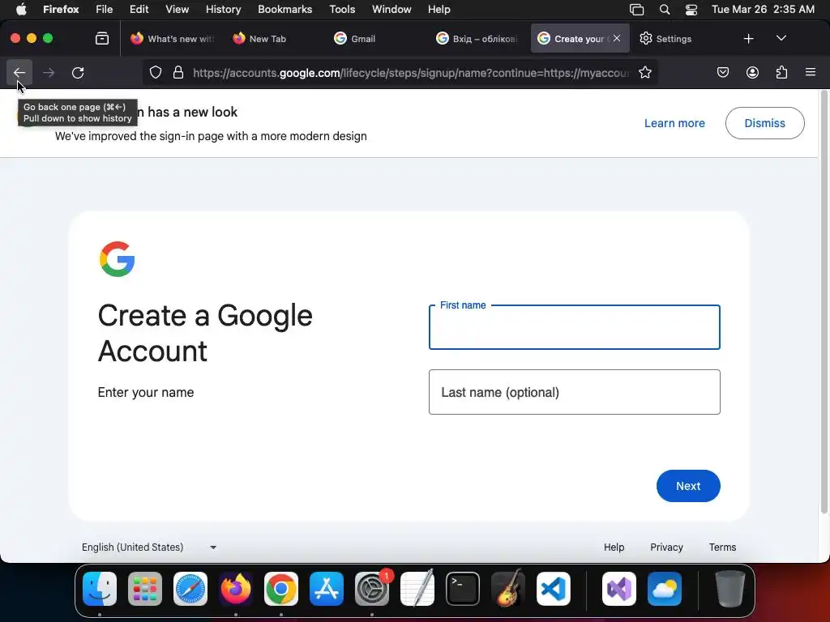Open TextEdit from the Dock

point(417,589)
